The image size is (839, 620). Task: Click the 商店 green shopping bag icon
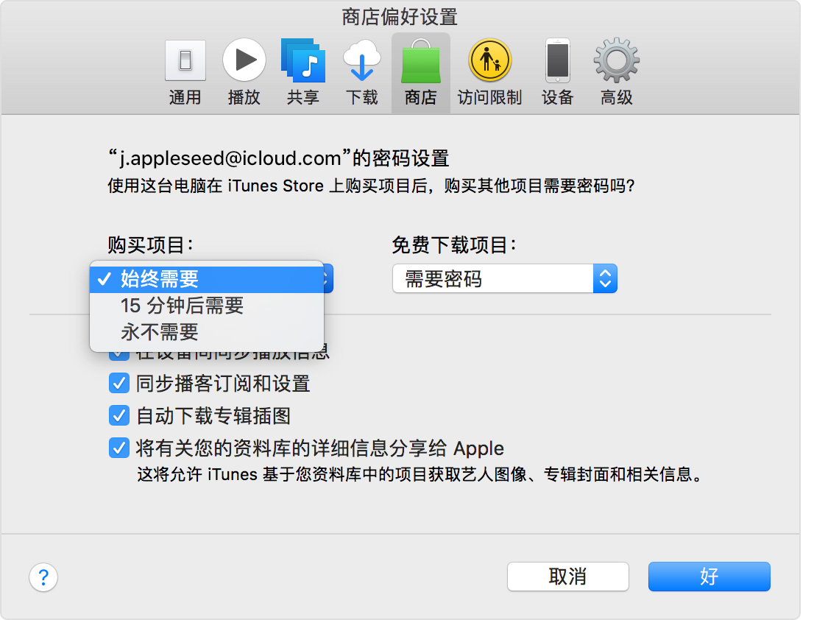point(420,72)
